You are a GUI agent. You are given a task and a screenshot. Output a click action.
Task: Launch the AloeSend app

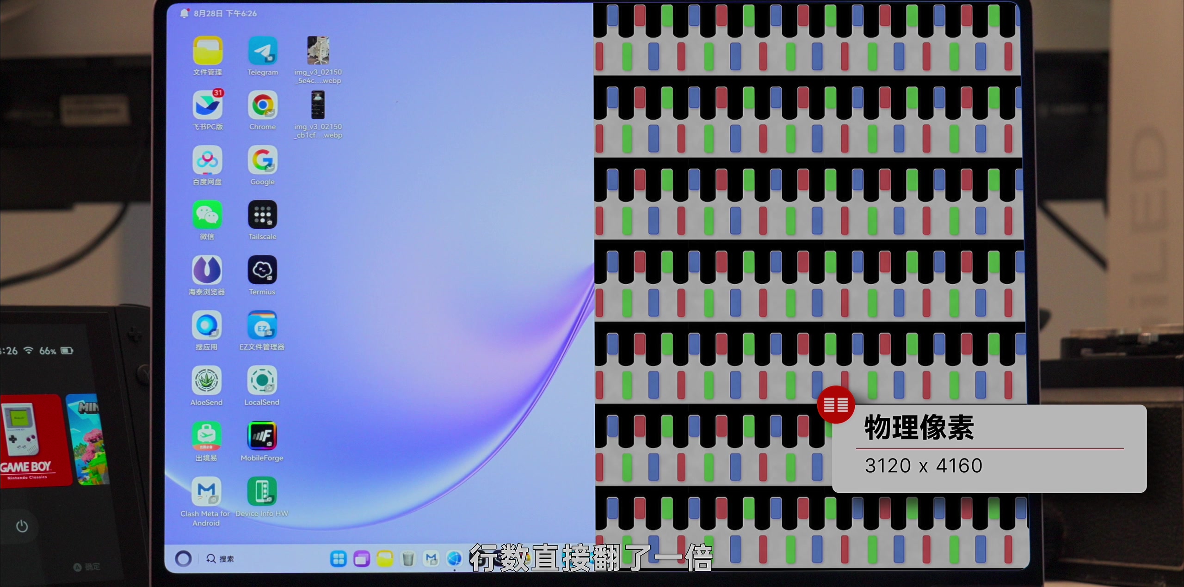206,380
